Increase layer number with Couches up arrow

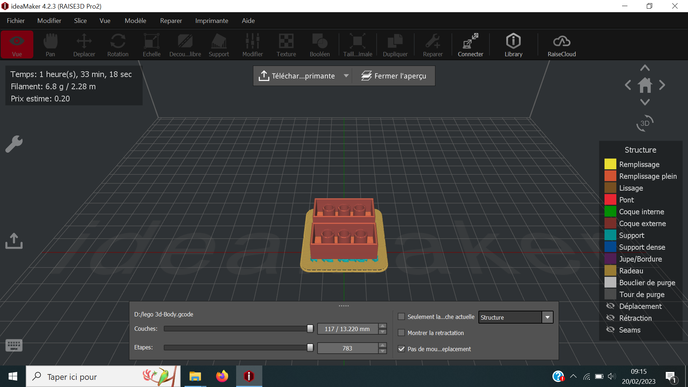tap(383, 326)
